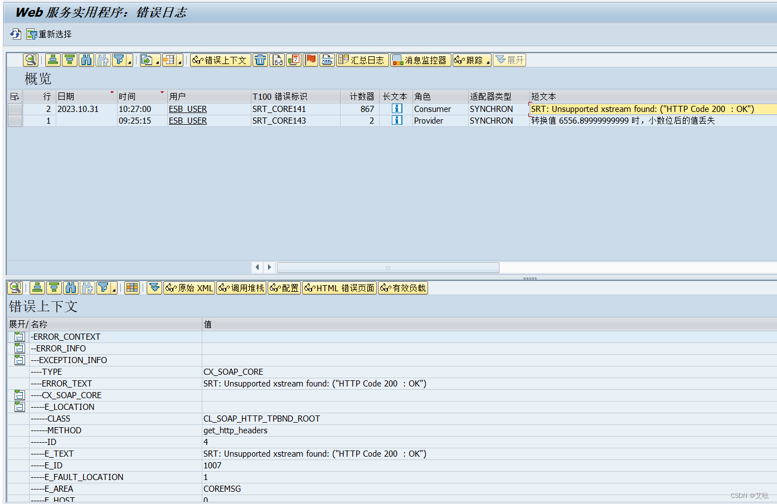This screenshot has width=777, height=504.
Task: Click the document glasses icon next to trash
Action: point(277,60)
